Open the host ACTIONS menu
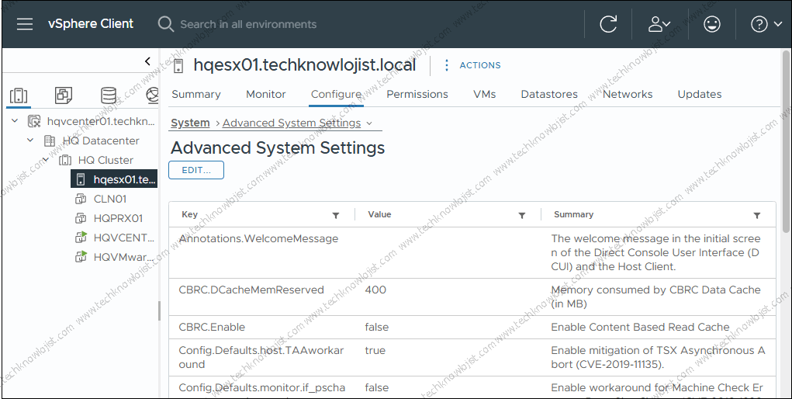 click(472, 65)
